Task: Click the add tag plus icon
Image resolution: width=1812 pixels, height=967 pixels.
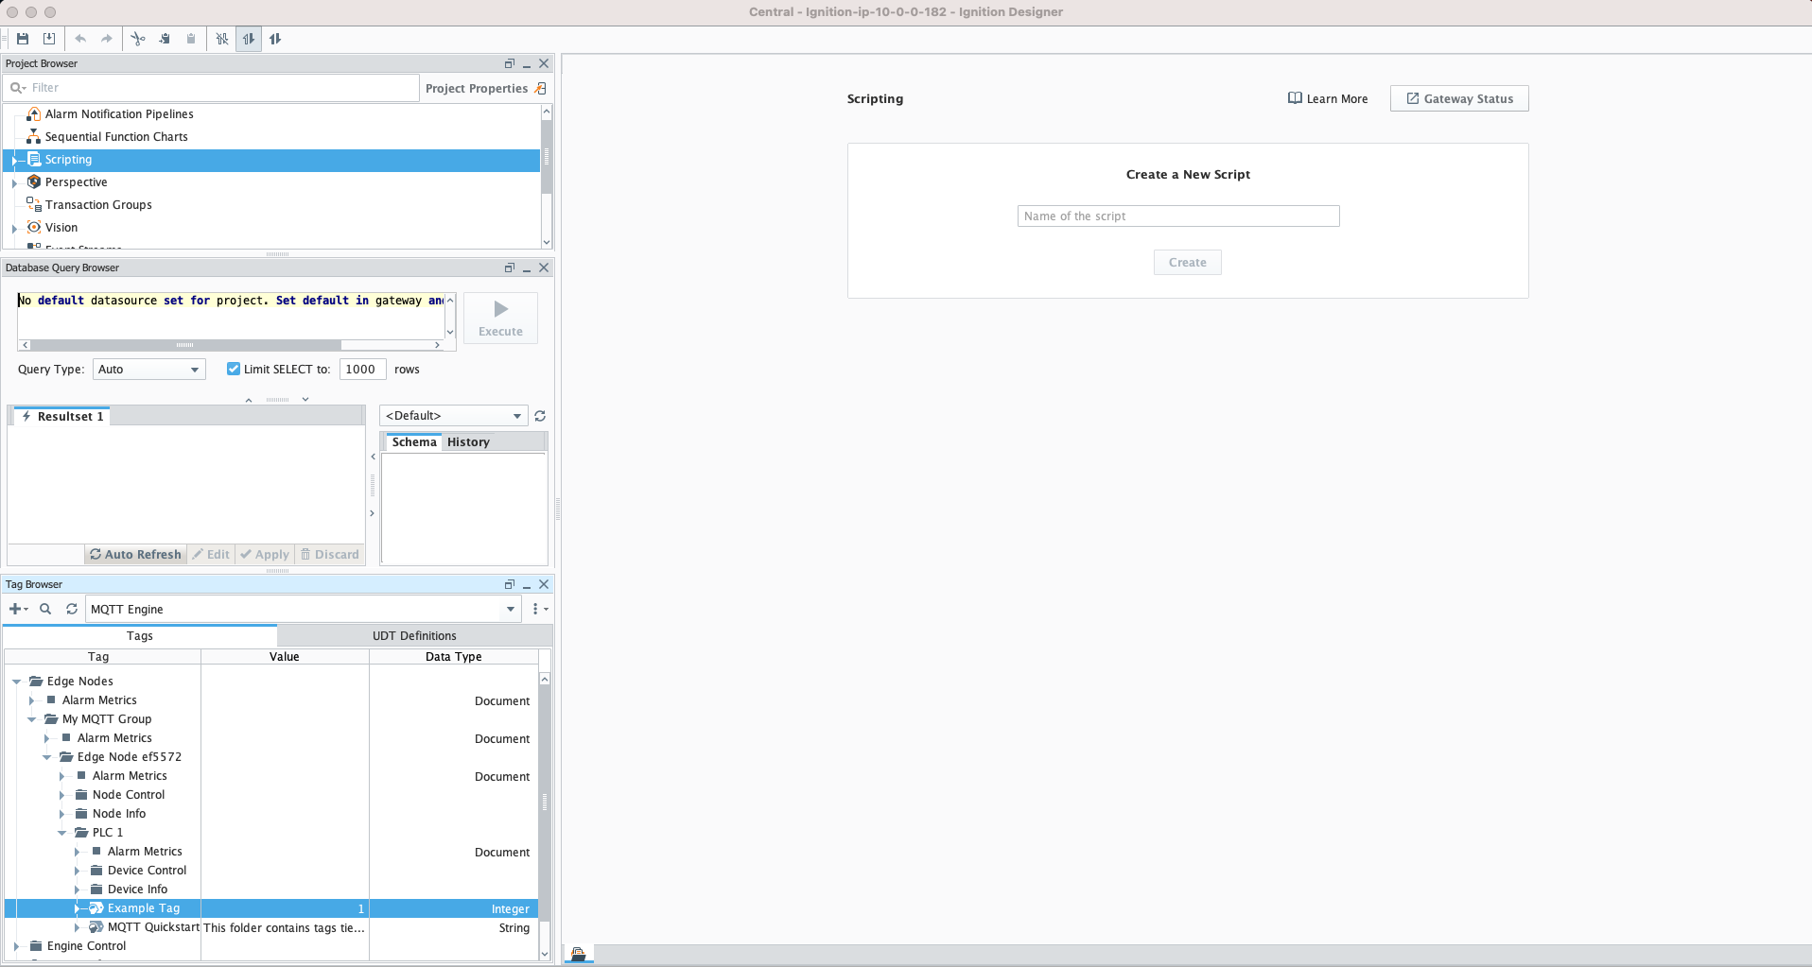Action: click(16, 610)
